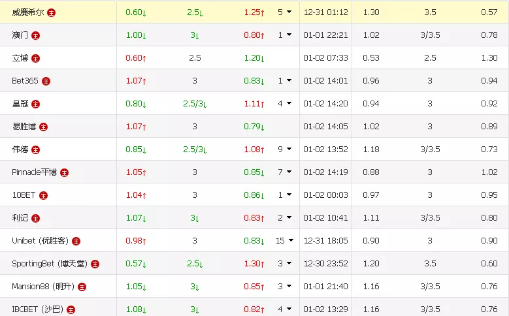
Task: Click the red 主 icon next to 澳门
Action: click(x=35, y=35)
